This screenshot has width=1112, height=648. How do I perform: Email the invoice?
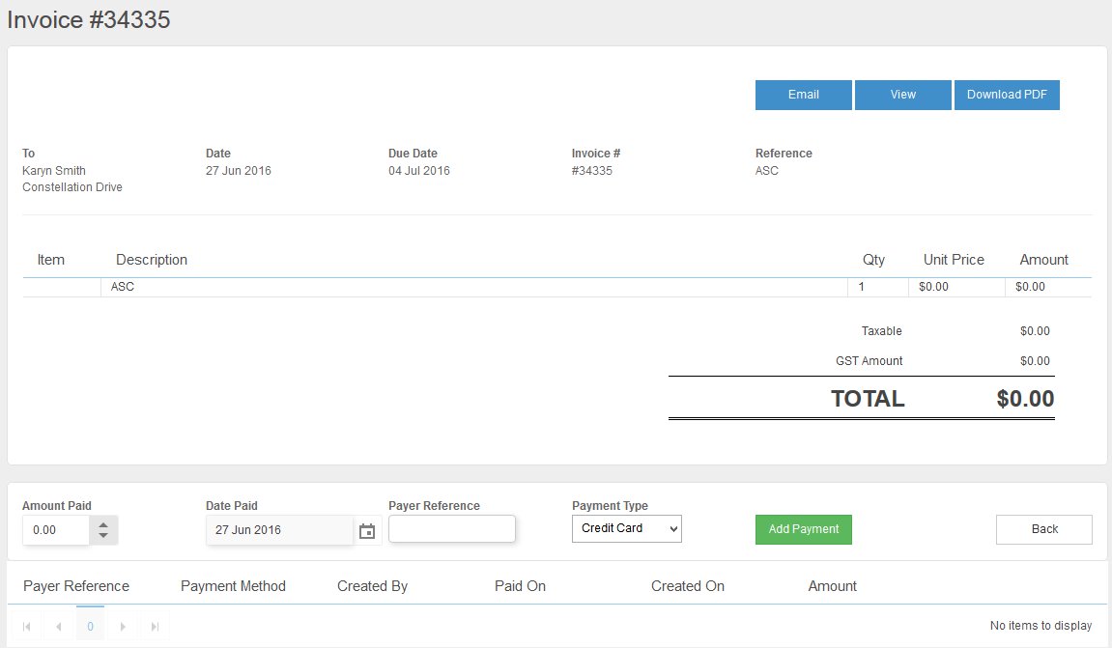[x=803, y=95]
